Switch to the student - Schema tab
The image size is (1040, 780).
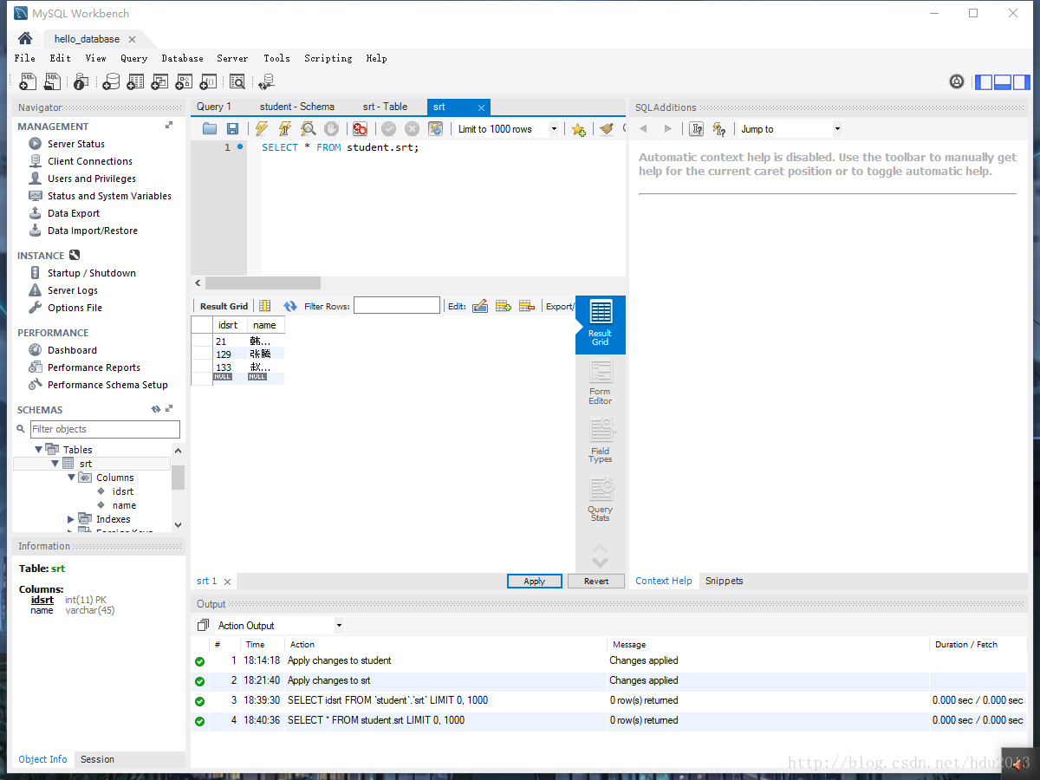pyautogui.click(x=297, y=107)
